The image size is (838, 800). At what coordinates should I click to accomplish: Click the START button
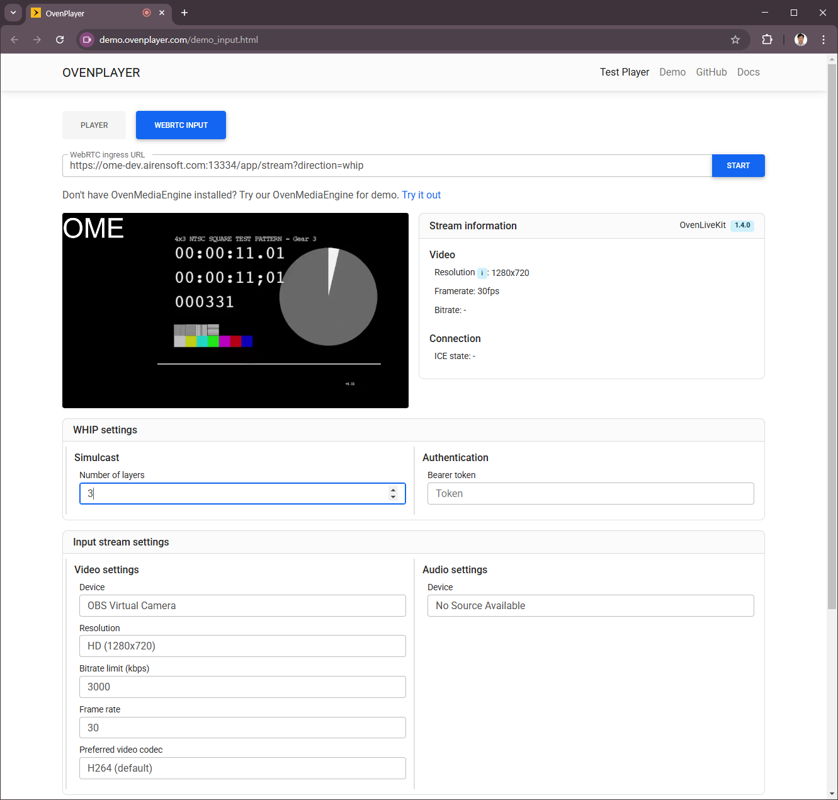pyautogui.click(x=739, y=166)
